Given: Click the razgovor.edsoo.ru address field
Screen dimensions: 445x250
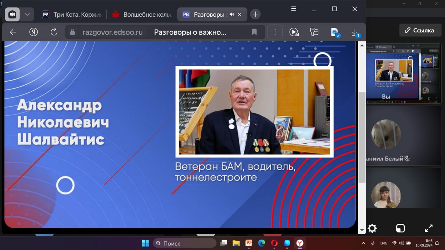Looking at the screenshot, I should click(165, 32).
